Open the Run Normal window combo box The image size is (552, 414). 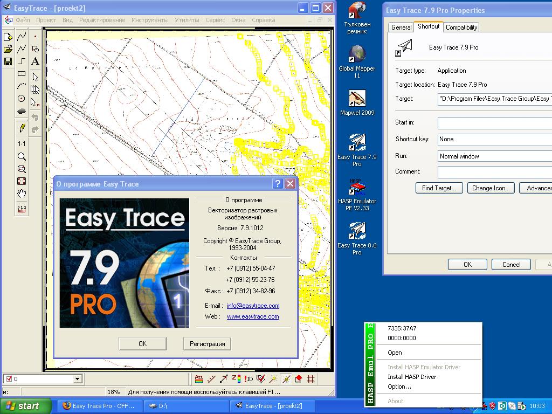click(x=495, y=156)
